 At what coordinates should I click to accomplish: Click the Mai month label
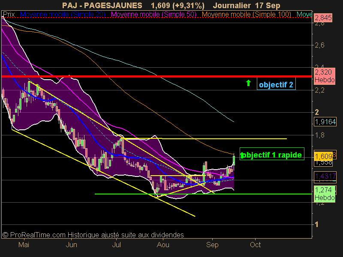(24, 245)
